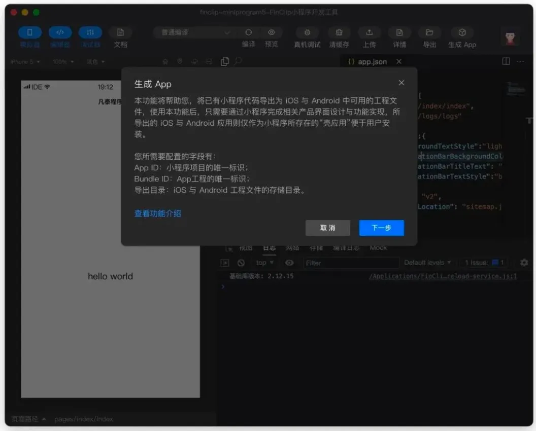The height and width of the screenshot is (431, 536).
Task: Click the 生成 App cube icon
Action: (x=462, y=32)
